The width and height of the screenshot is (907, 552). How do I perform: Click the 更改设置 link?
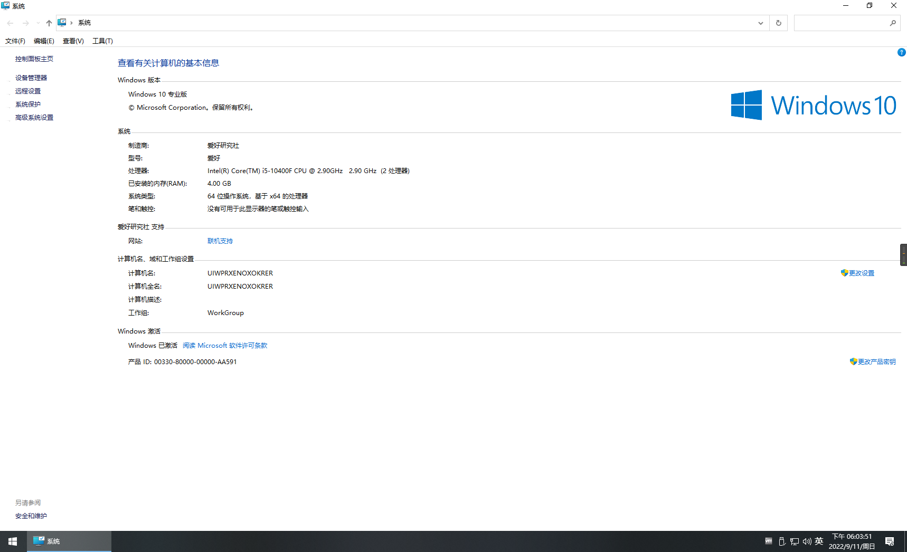click(x=861, y=273)
